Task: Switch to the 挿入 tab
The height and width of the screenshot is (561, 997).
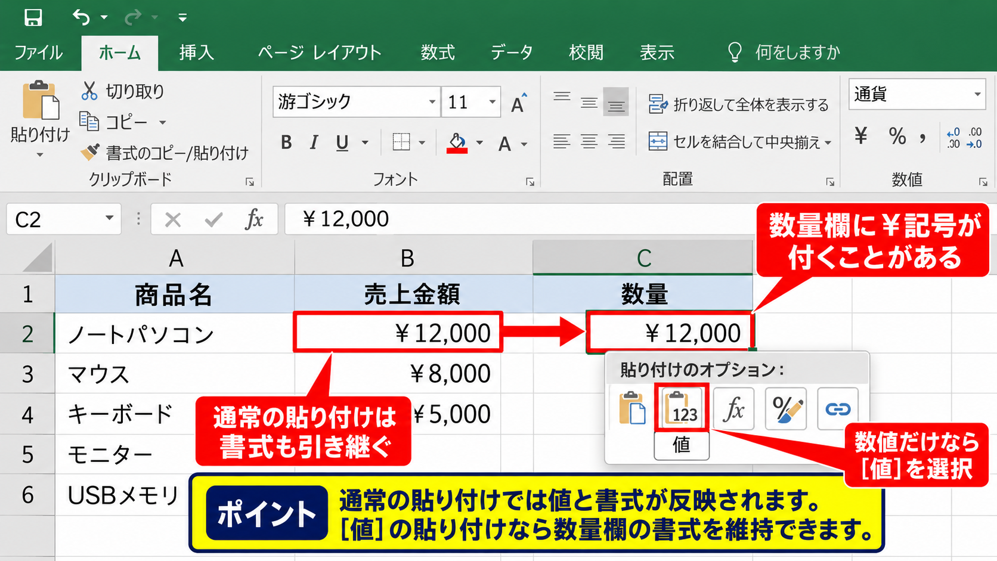Action: [197, 52]
